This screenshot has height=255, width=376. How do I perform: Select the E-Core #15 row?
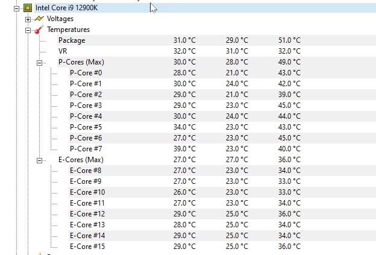click(222, 247)
